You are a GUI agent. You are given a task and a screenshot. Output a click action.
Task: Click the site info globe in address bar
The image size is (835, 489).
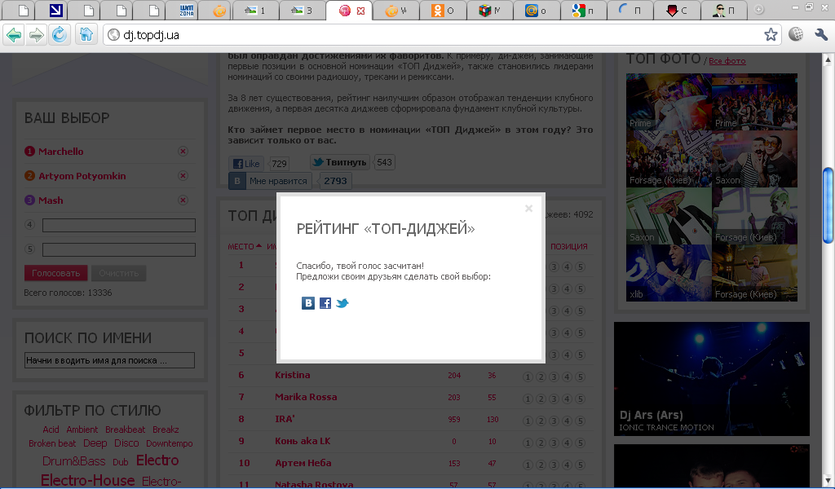click(x=113, y=35)
